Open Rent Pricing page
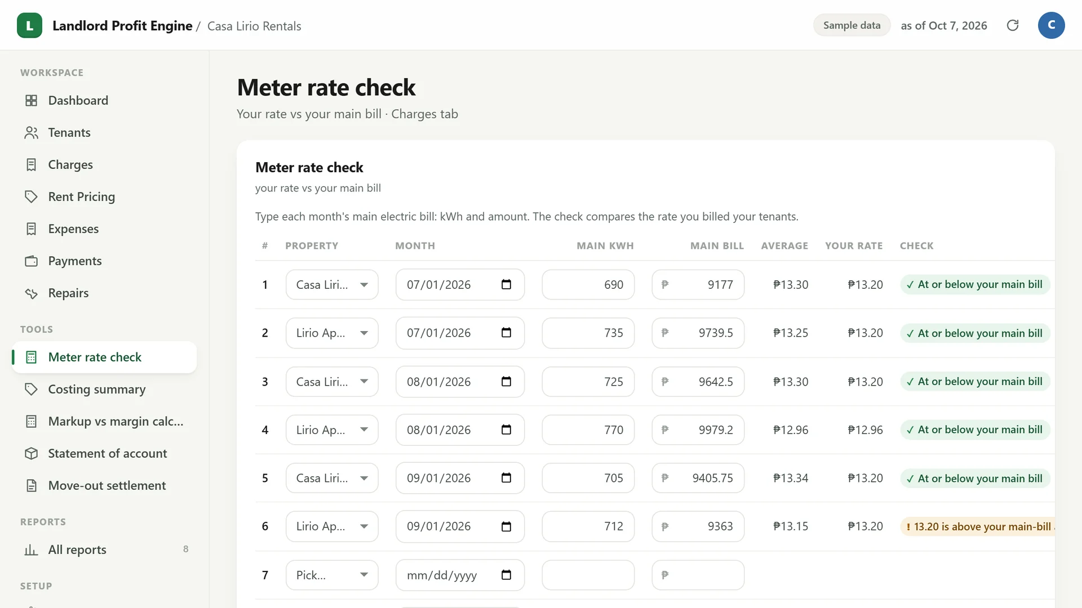This screenshot has width=1082, height=608. [105, 196]
